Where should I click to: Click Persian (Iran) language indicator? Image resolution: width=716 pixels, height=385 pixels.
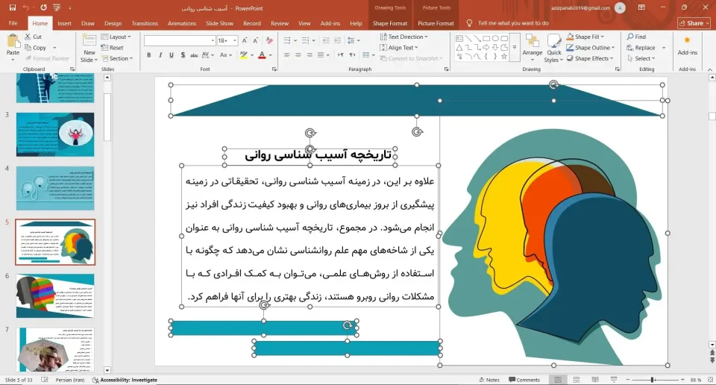point(70,380)
